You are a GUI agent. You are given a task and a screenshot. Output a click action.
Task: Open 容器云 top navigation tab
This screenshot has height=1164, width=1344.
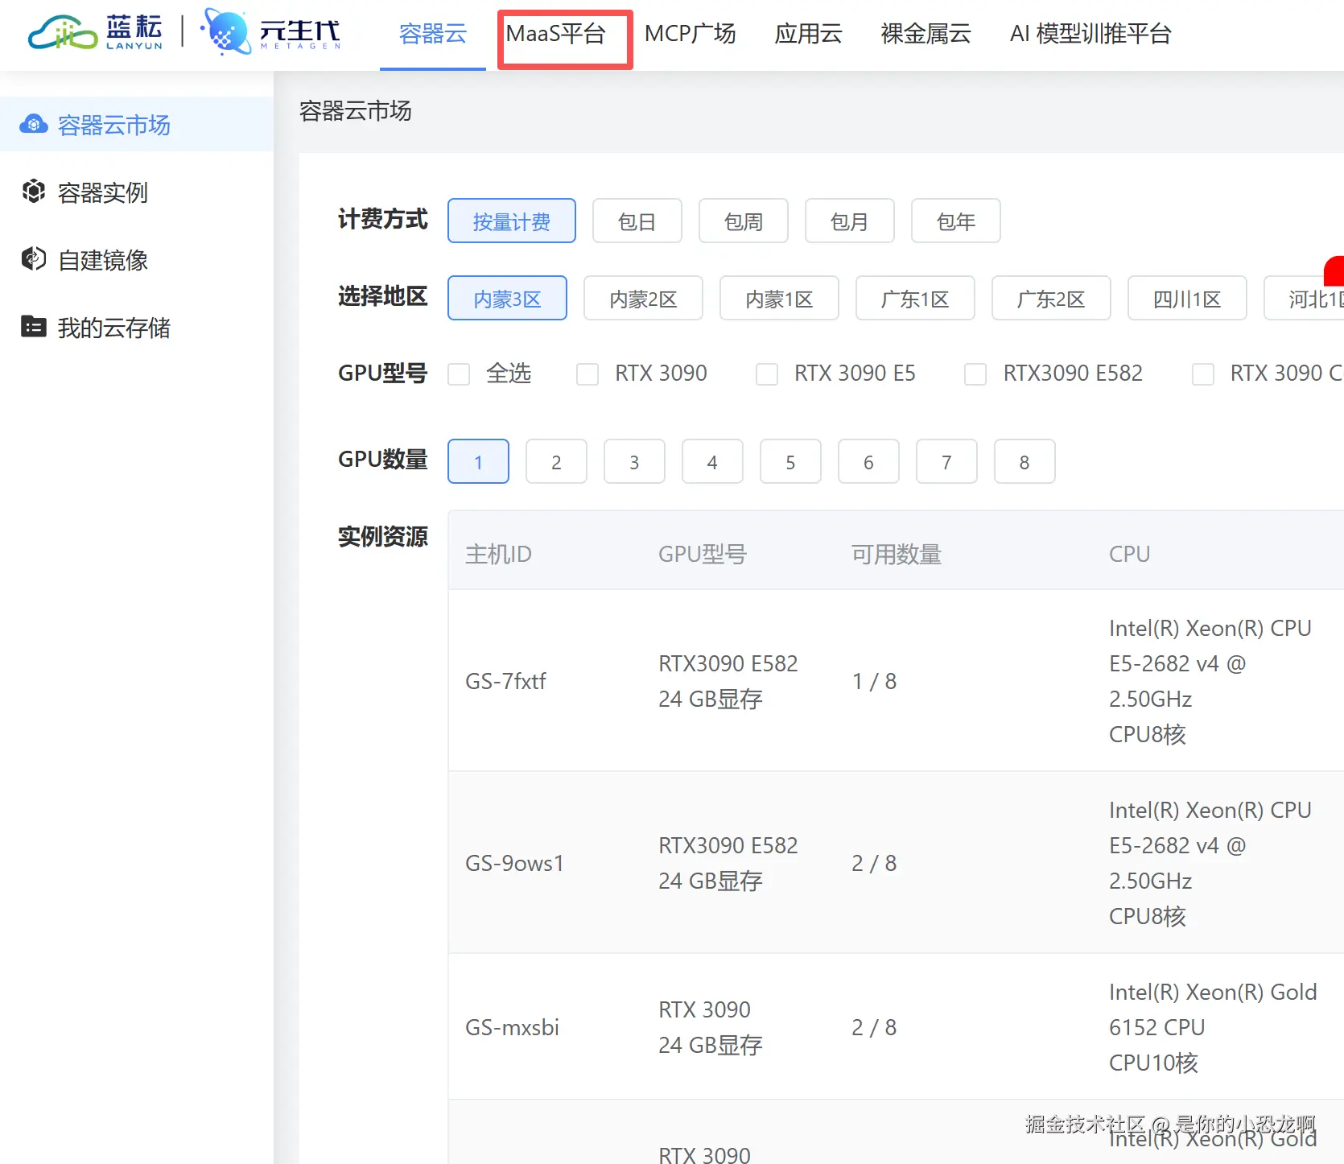(433, 34)
